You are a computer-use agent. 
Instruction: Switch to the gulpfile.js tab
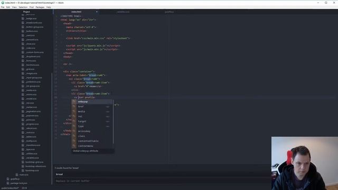(169, 12)
